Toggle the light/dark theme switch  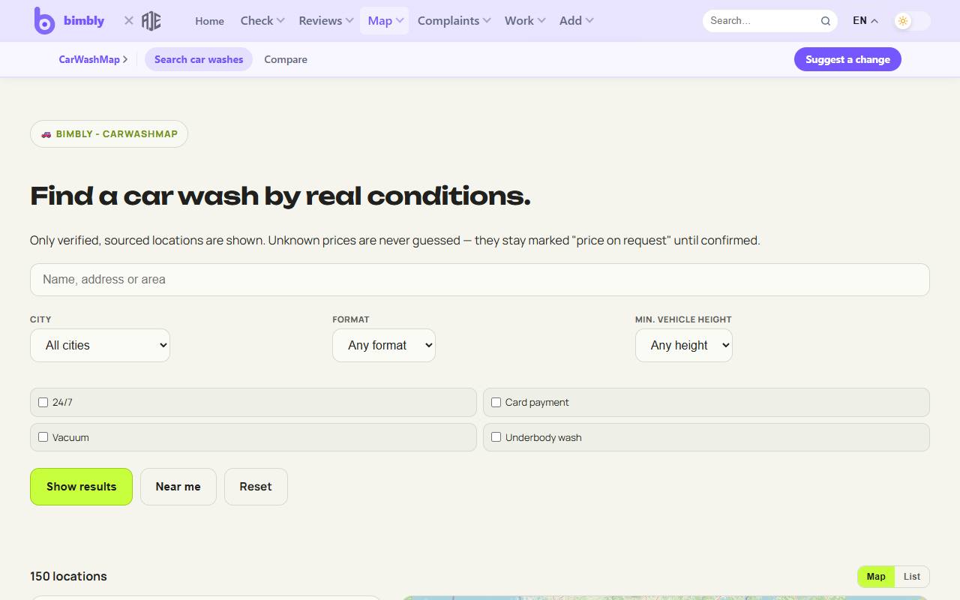click(912, 21)
